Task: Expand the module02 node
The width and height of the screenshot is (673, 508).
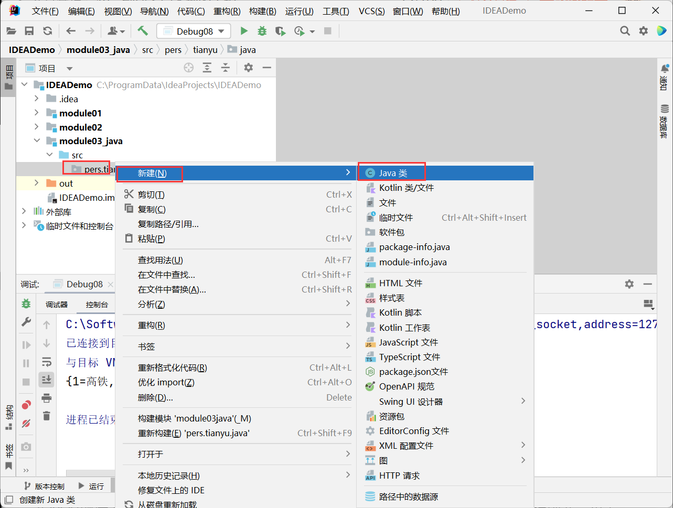Action: 36,127
